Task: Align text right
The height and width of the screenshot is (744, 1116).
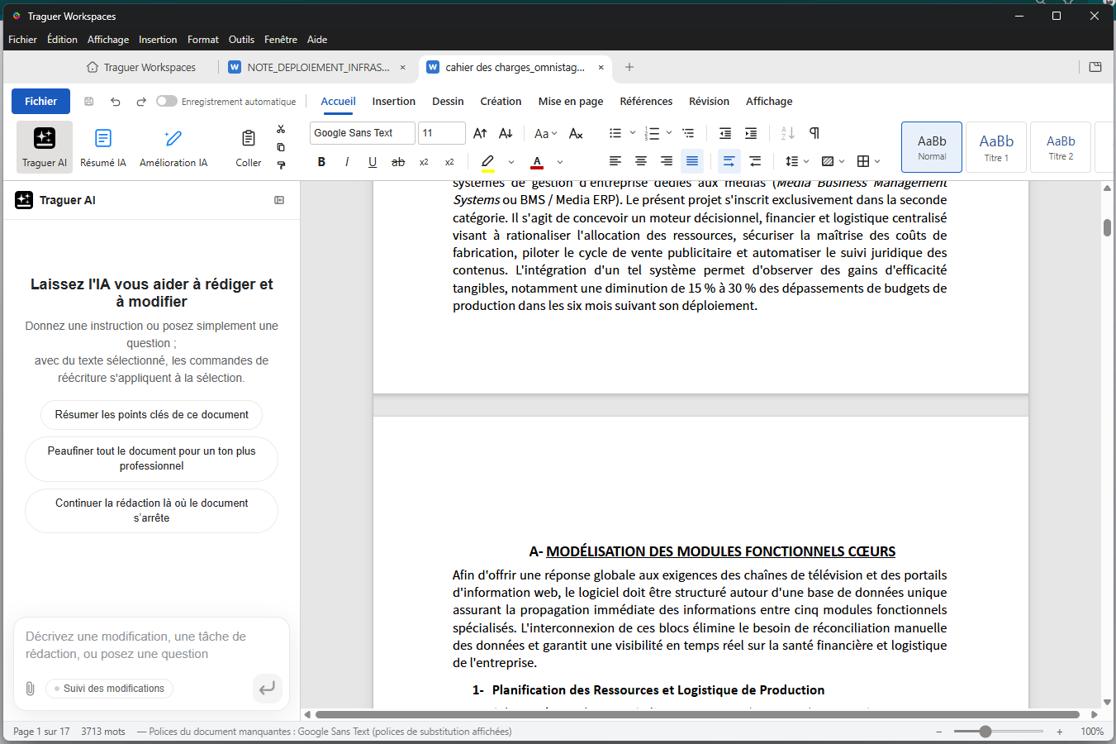Action: click(x=667, y=161)
